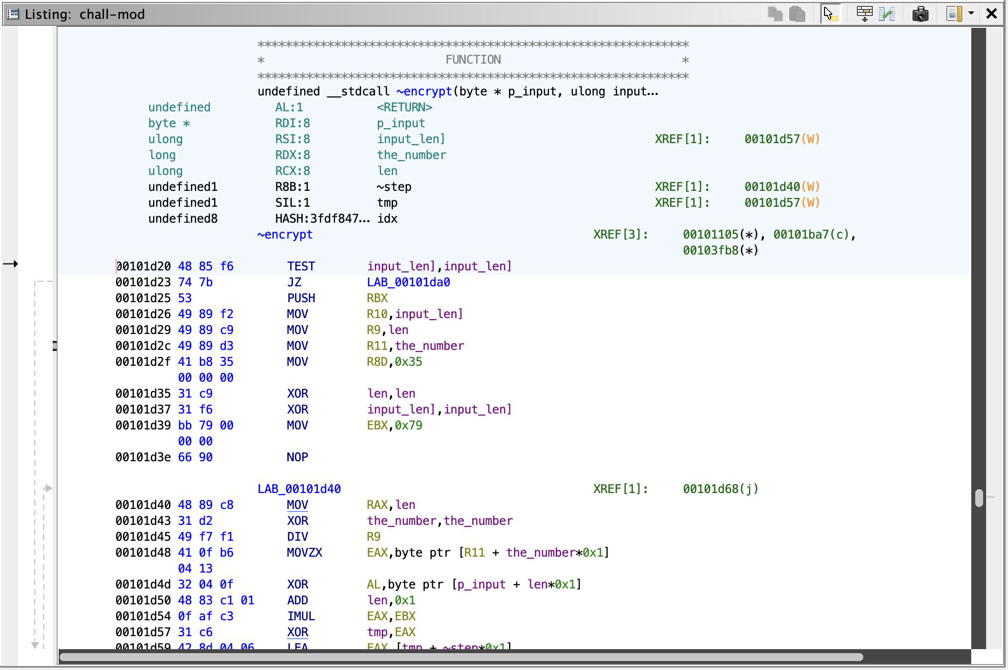Click the listing window icon in title bar
The height and width of the screenshot is (670, 1008).
coord(13,14)
